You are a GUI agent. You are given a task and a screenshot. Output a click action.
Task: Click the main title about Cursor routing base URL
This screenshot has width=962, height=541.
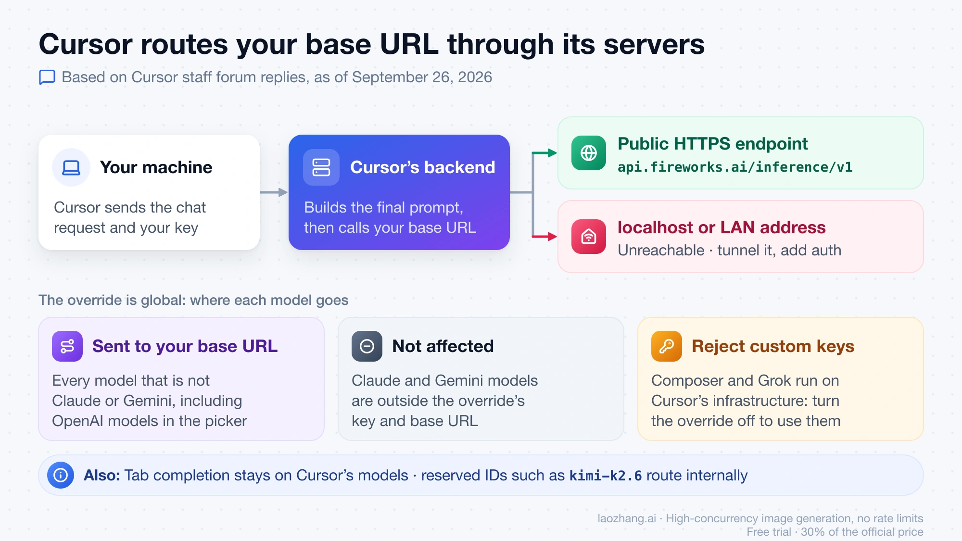[x=372, y=44]
